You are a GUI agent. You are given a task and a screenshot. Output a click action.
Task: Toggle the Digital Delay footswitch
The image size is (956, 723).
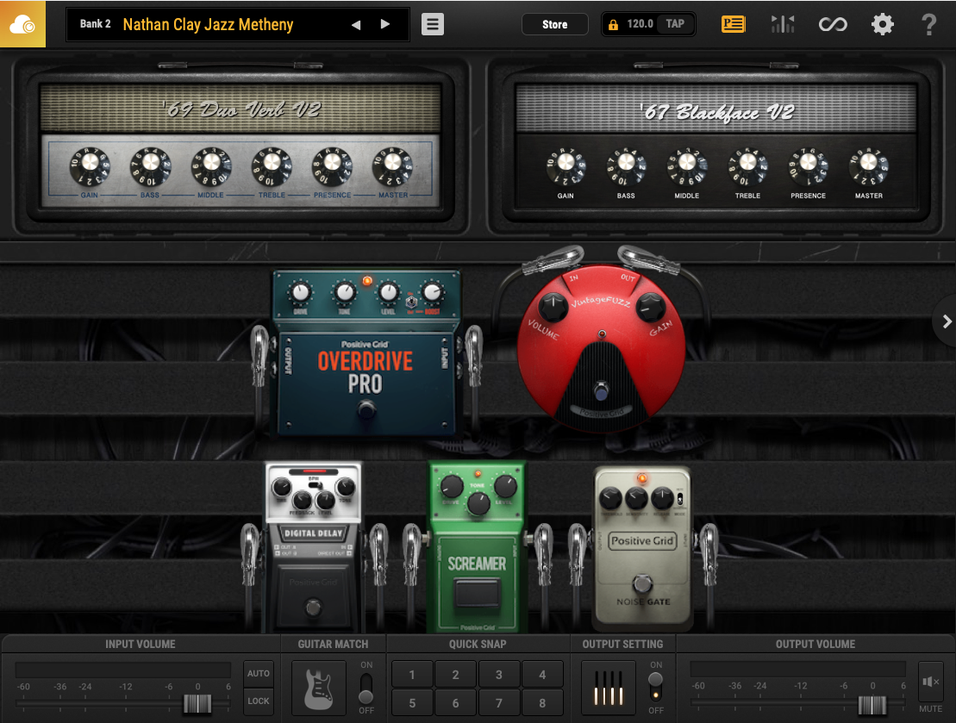pos(314,608)
